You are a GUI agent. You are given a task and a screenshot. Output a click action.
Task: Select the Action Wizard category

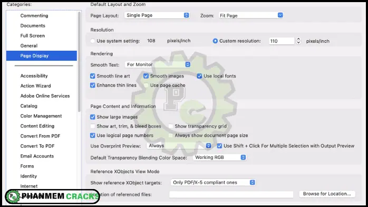click(x=35, y=86)
